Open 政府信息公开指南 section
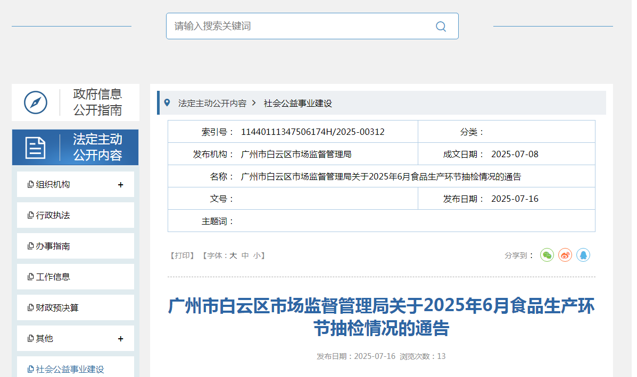Viewport: 637px width, 377px height. [76, 102]
